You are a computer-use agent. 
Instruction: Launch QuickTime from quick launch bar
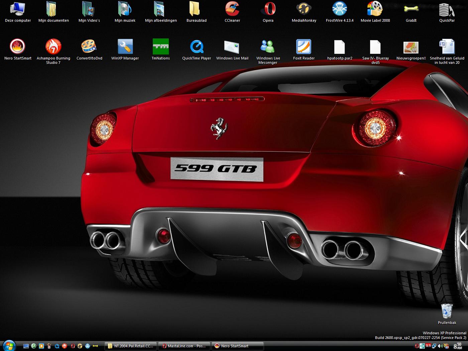[x=57, y=346]
